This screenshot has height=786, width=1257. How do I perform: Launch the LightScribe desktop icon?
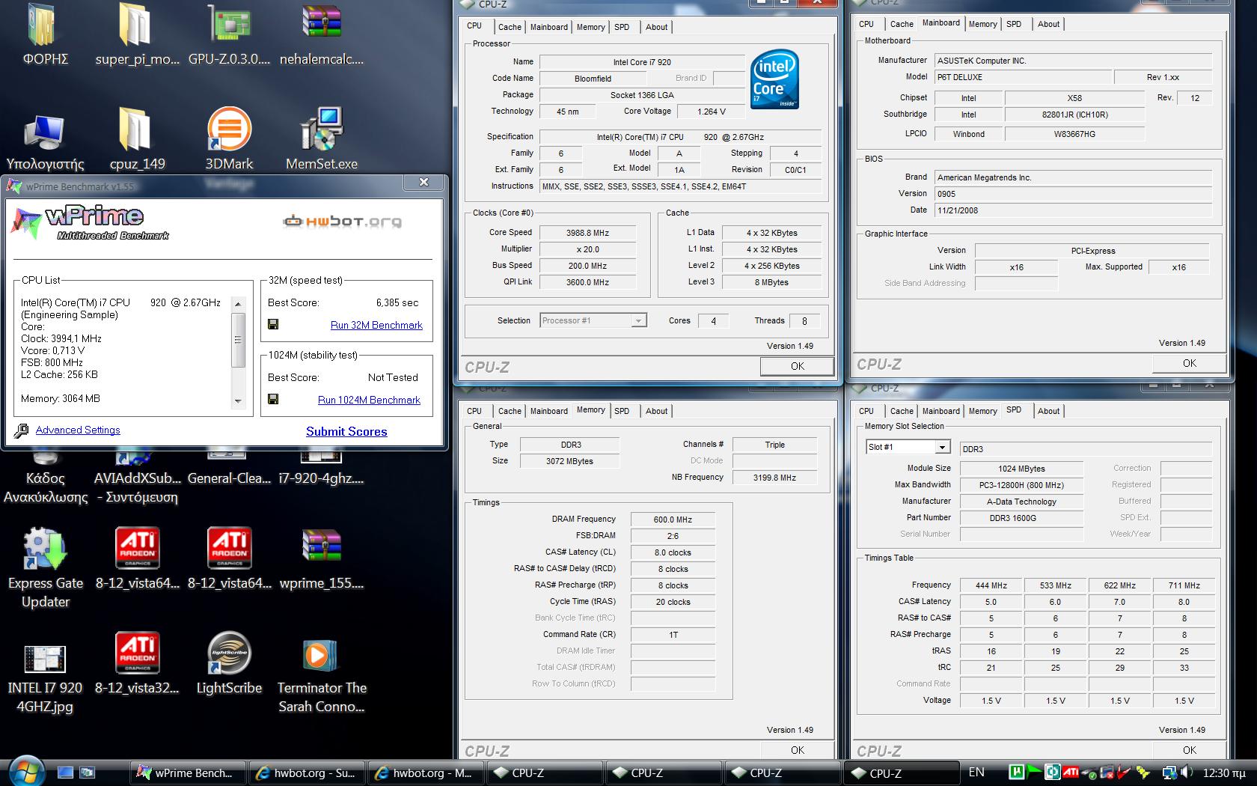pos(229,653)
